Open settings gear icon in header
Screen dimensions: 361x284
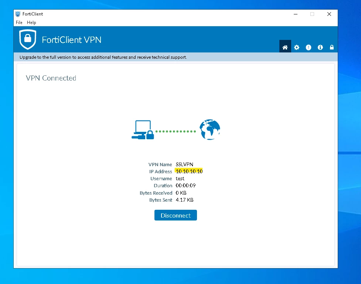297,47
